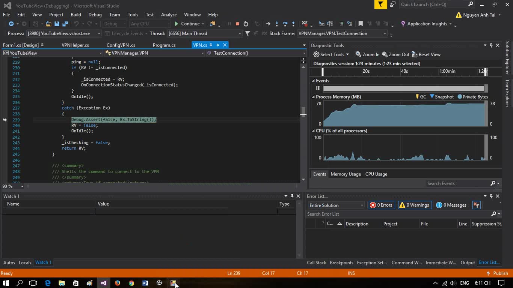Open the notifications flag icon

point(381,4)
